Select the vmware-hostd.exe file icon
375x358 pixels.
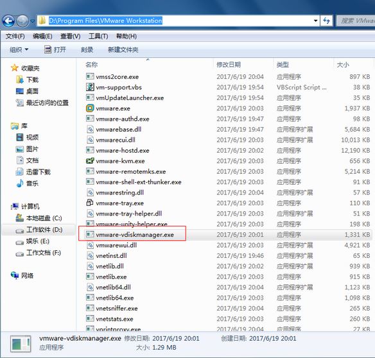click(x=90, y=150)
